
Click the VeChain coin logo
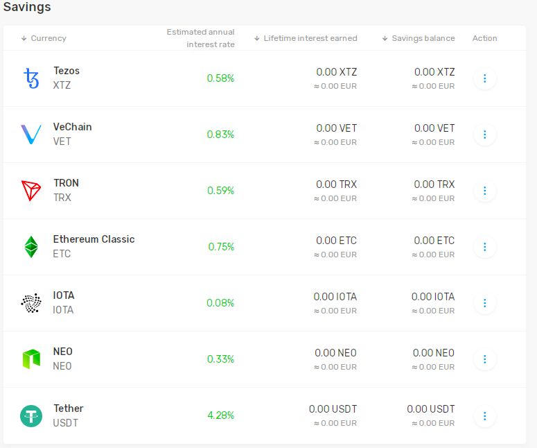(31, 135)
